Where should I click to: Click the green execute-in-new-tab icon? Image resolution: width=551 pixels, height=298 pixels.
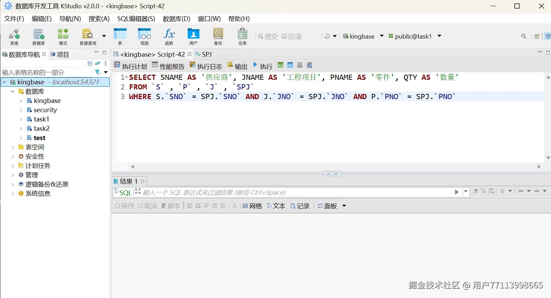pos(281,65)
